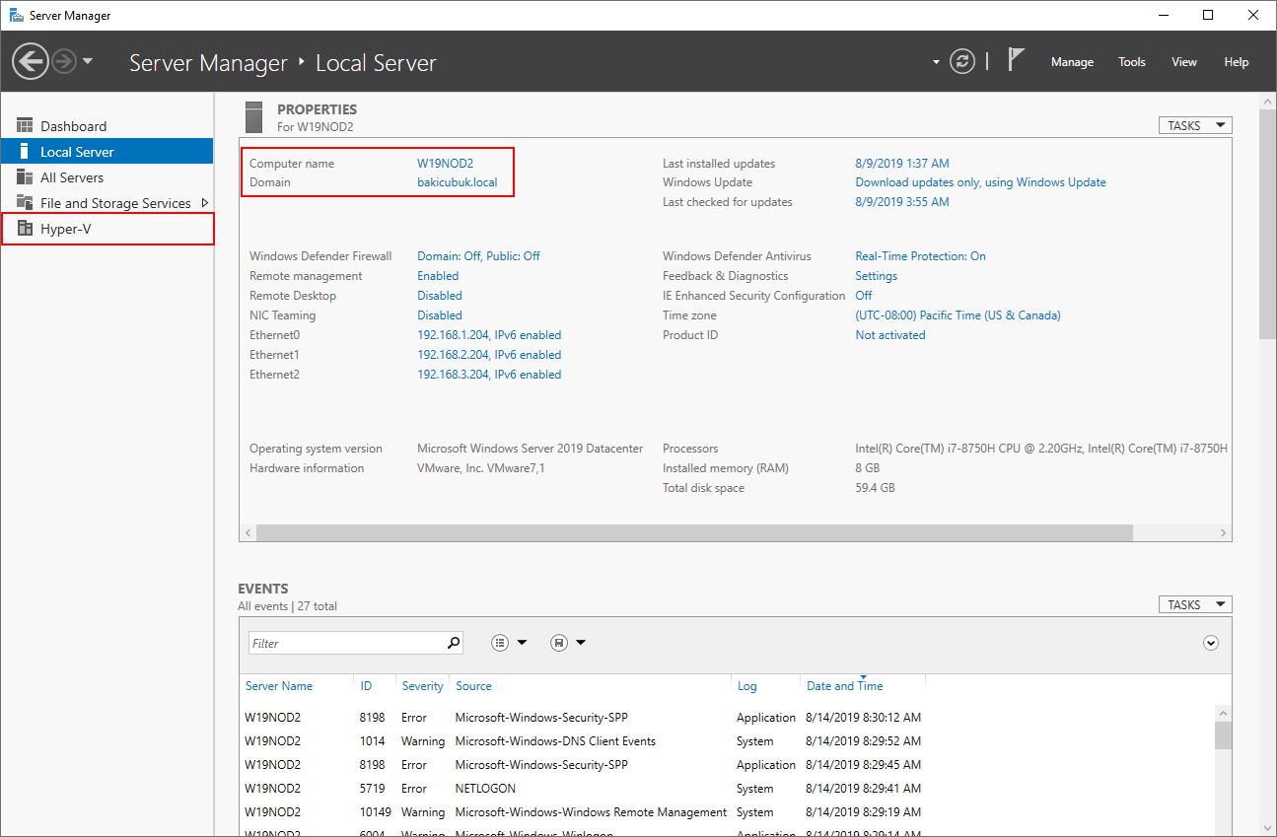1277x837 pixels.
Task: Click Last checked for updates 8/9/2019 3:55 AM
Action: pos(902,202)
